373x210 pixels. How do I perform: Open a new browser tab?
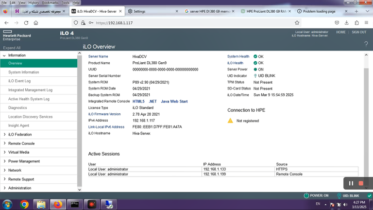click(356, 11)
